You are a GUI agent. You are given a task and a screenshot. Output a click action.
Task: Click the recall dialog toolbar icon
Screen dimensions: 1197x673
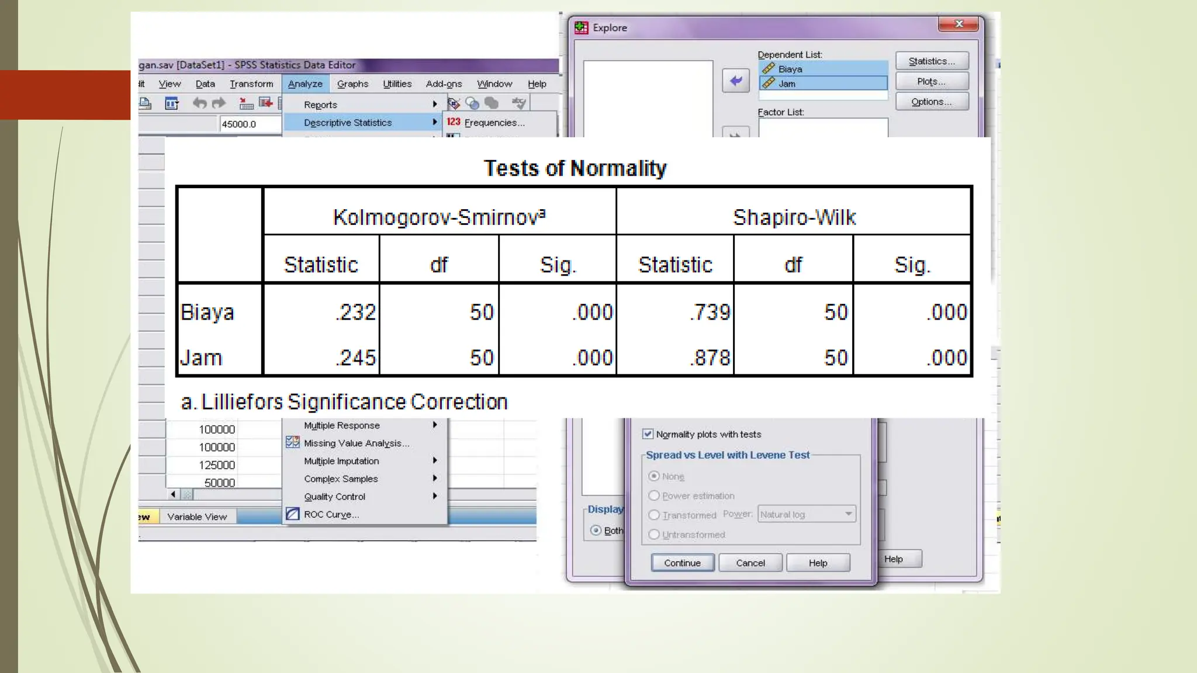[x=171, y=103]
